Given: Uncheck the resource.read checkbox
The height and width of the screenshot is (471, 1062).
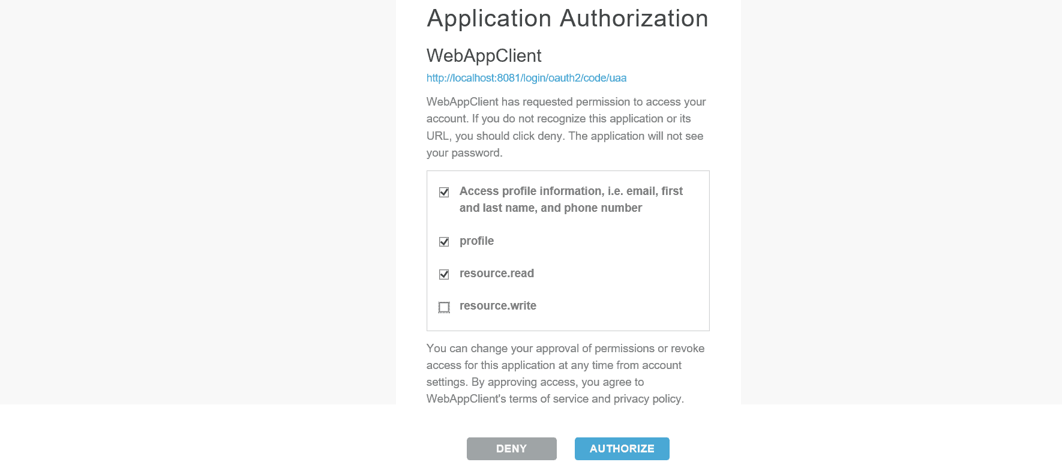Looking at the screenshot, I should point(444,274).
